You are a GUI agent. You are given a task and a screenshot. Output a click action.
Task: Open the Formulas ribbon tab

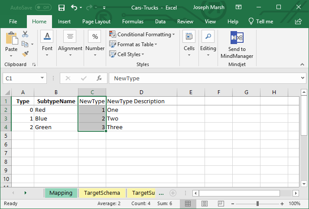pyautogui.click(x=133, y=22)
